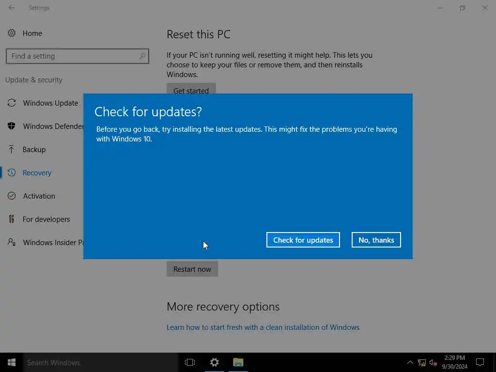
Task: Click the Search Windows taskbar box
Action: tap(101, 362)
